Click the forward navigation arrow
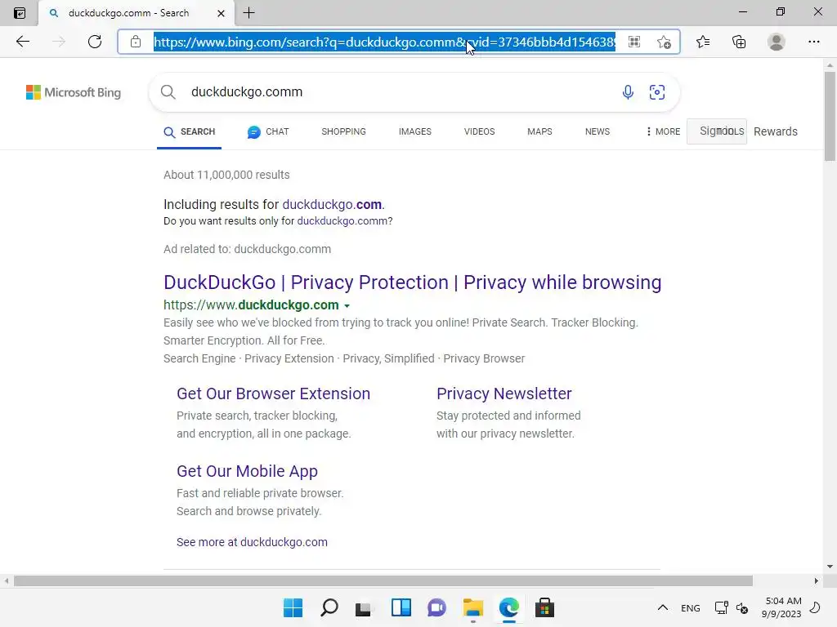This screenshot has width=837, height=627. coord(59,42)
